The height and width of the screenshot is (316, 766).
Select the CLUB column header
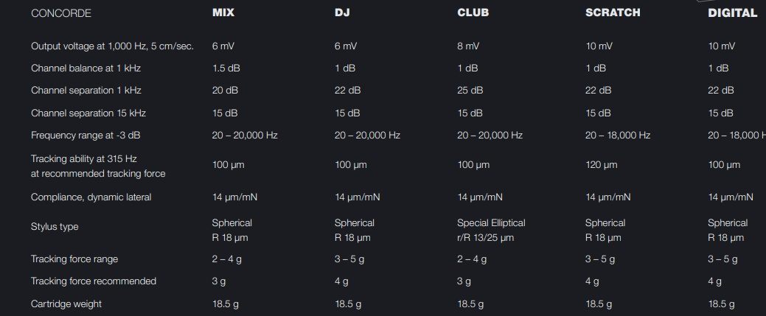[x=473, y=13]
